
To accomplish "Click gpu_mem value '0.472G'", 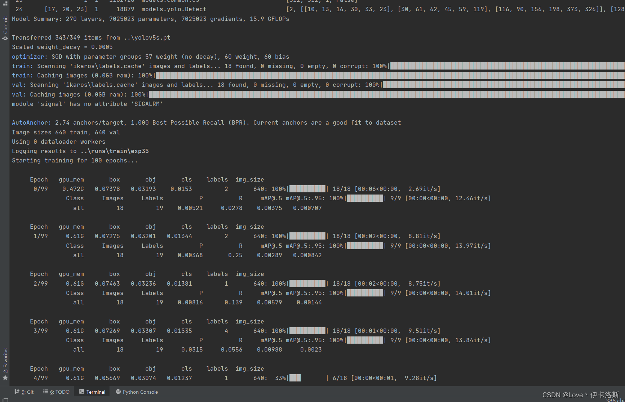I will coord(73,189).
